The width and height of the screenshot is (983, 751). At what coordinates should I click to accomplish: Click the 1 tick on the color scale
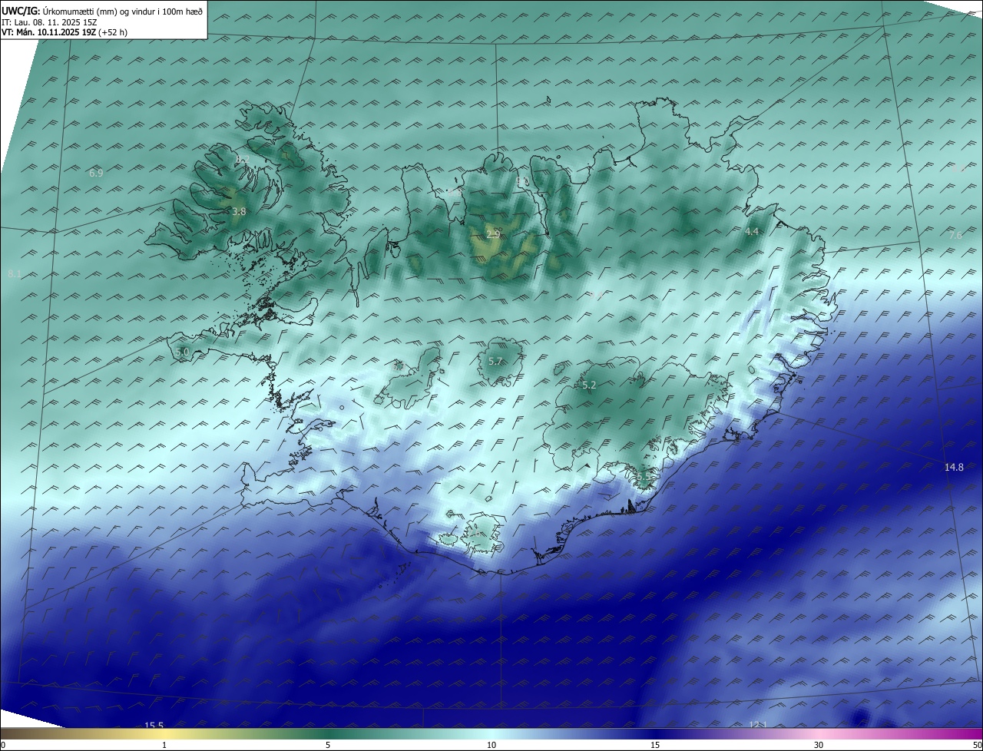tap(164, 745)
